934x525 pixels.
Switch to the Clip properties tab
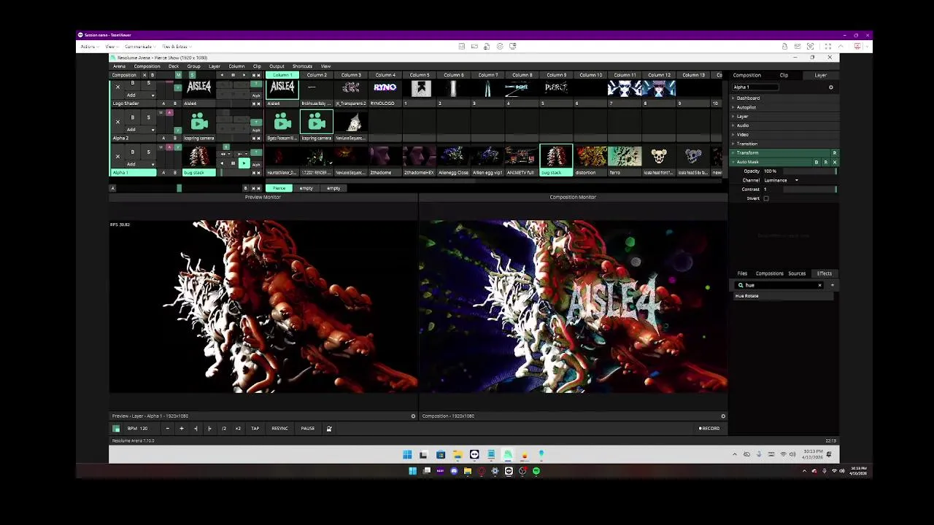[x=784, y=75]
